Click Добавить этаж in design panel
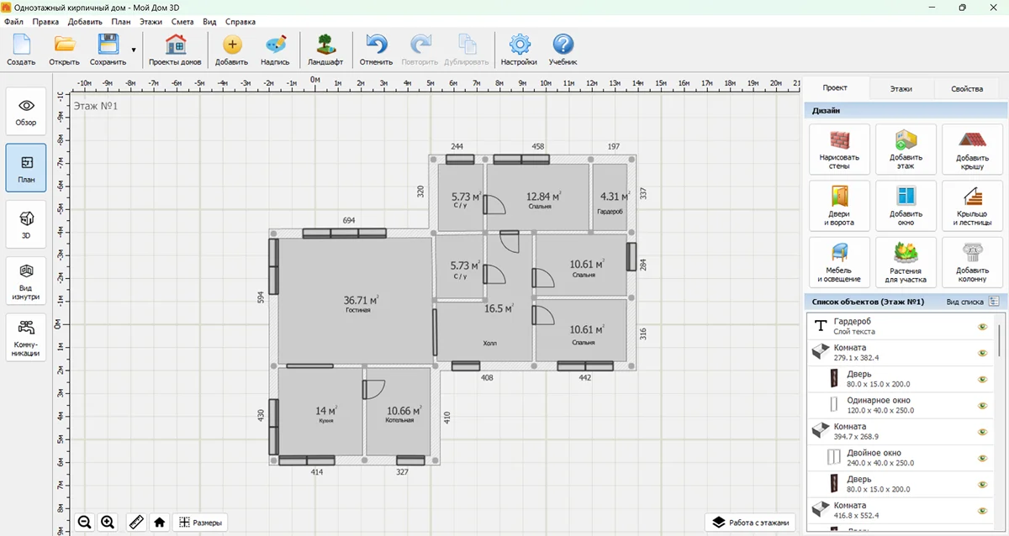Image resolution: width=1009 pixels, height=536 pixels. click(x=906, y=150)
